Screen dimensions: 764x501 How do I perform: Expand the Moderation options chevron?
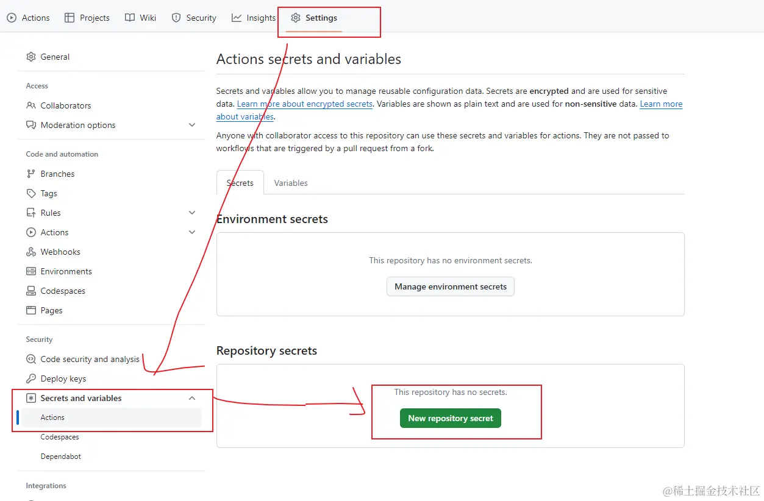[192, 125]
